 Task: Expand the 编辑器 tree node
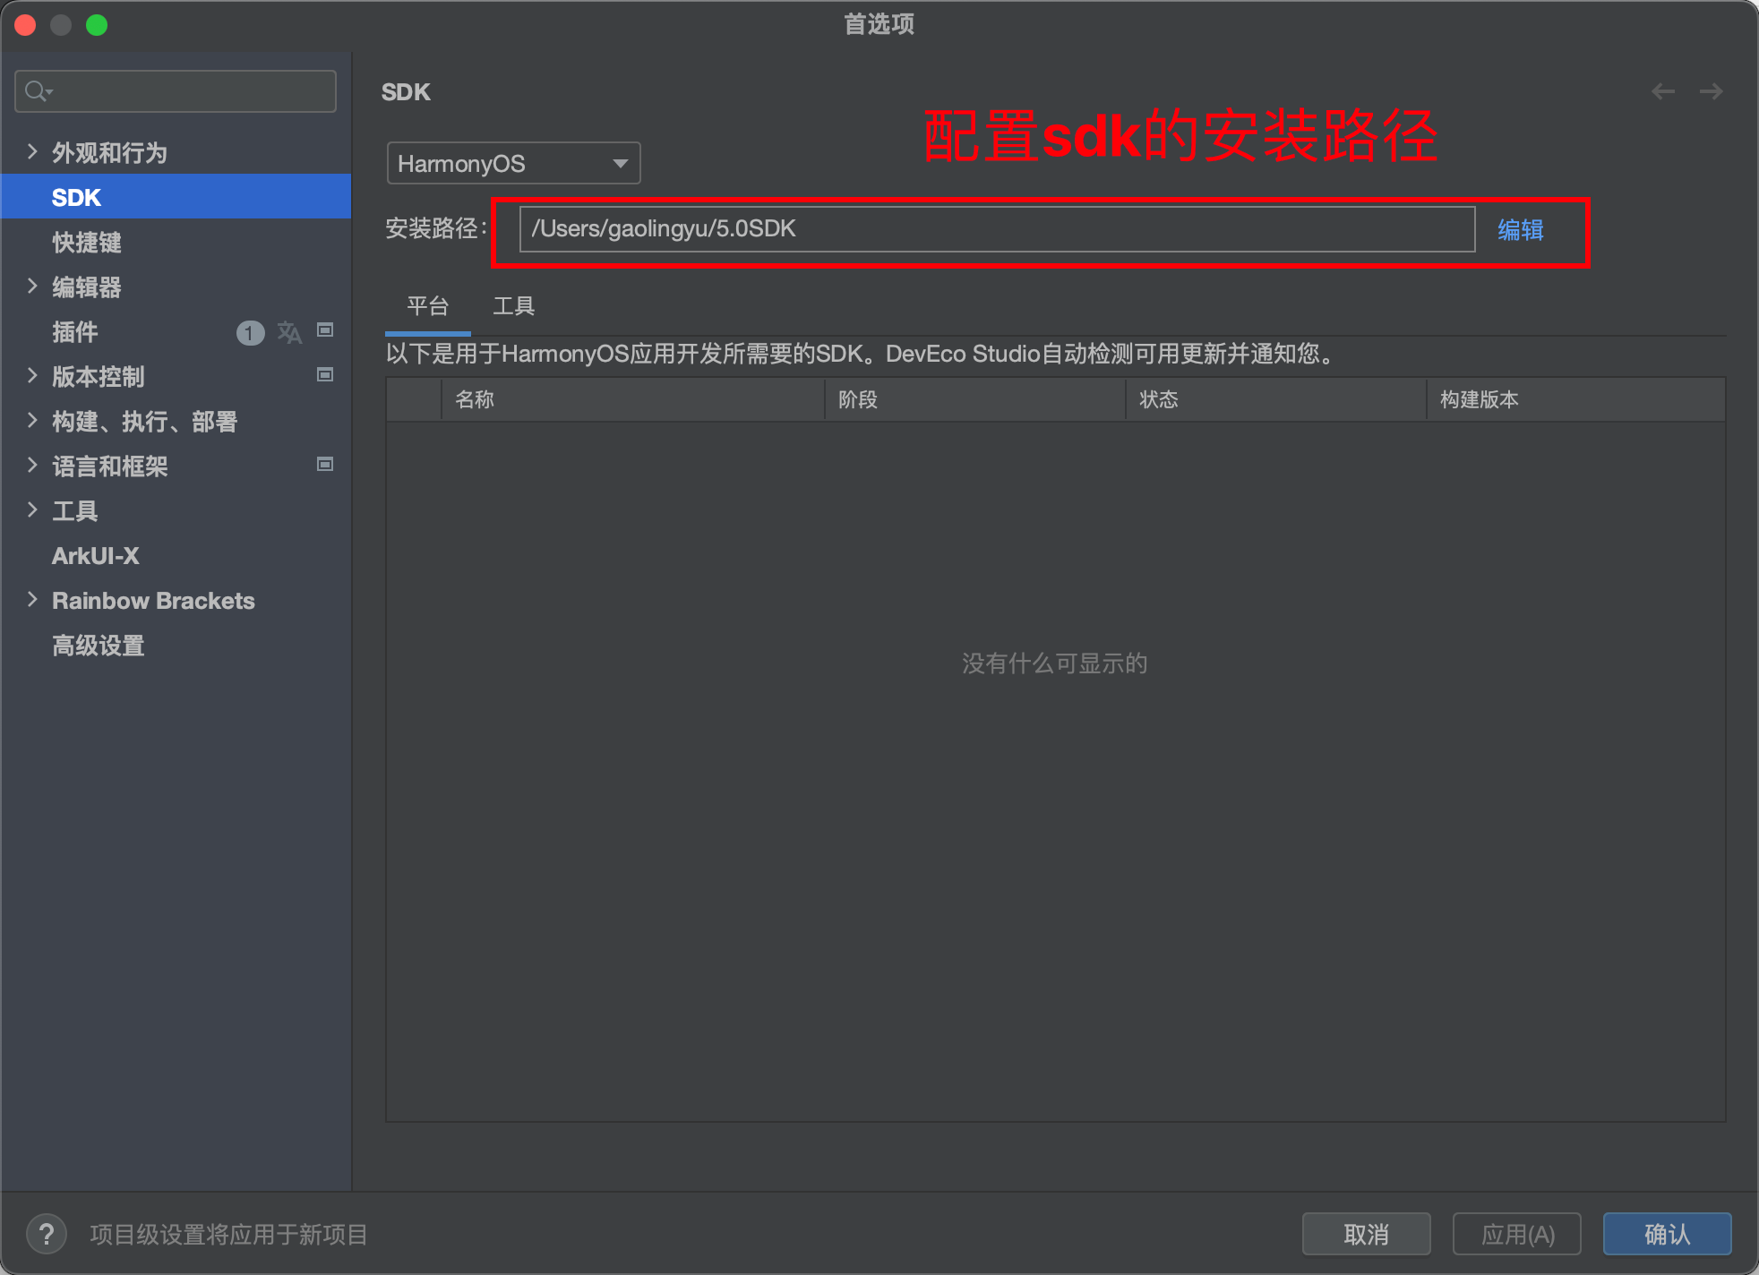point(32,286)
